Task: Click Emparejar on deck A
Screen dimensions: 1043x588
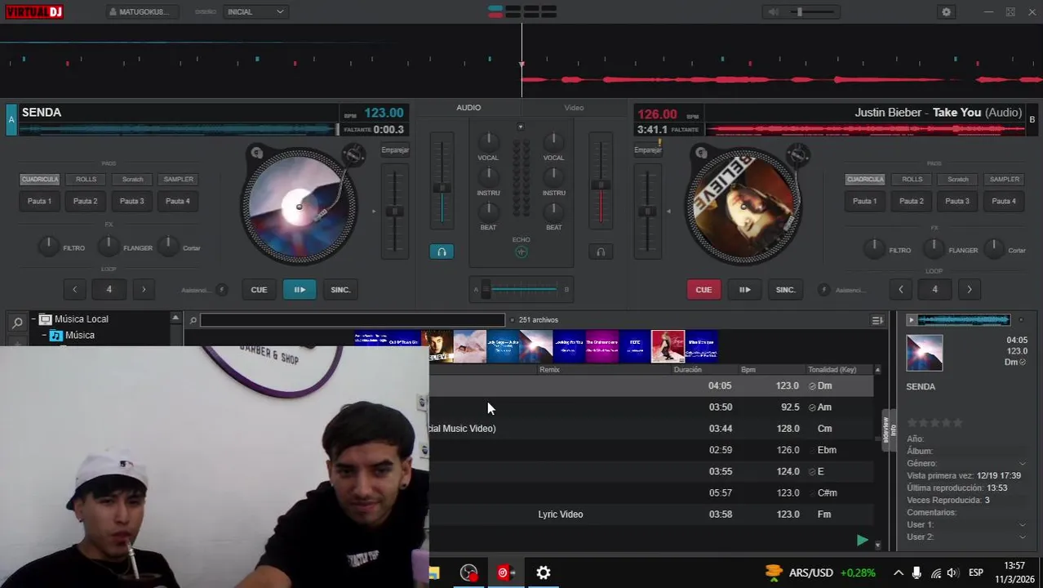Action: pyautogui.click(x=395, y=150)
